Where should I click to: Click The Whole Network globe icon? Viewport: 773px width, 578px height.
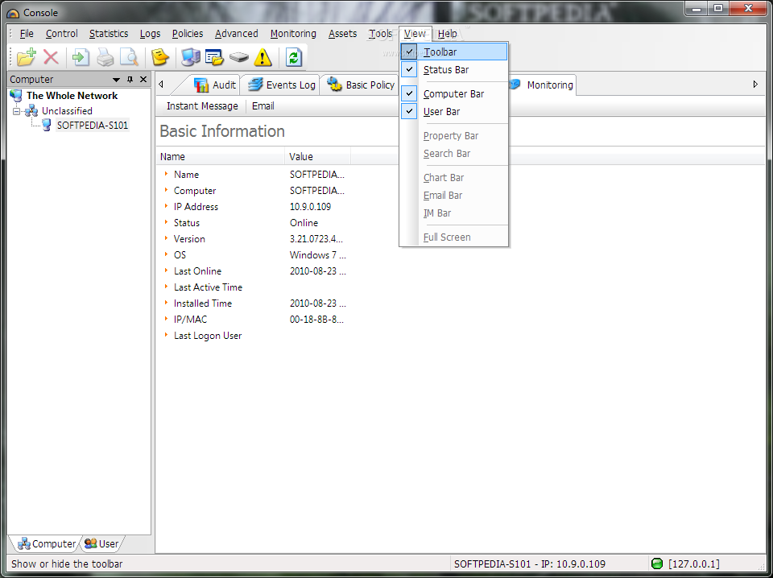[x=16, y=96]
